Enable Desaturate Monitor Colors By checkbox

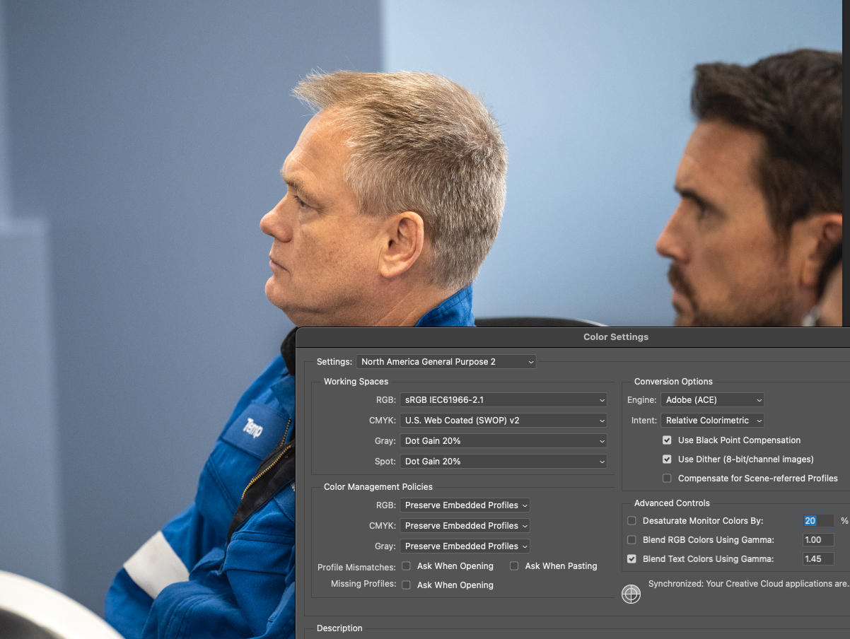631,521
